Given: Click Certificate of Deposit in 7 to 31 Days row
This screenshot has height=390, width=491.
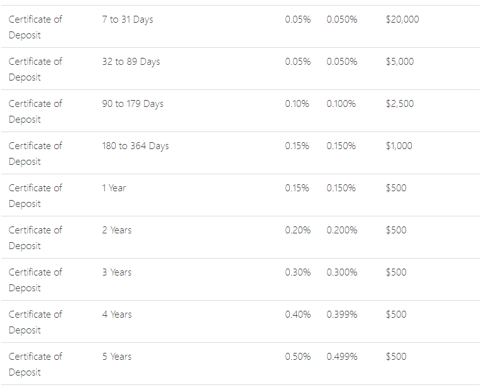Looking at the screenshot, I should (x=35, y=27).
